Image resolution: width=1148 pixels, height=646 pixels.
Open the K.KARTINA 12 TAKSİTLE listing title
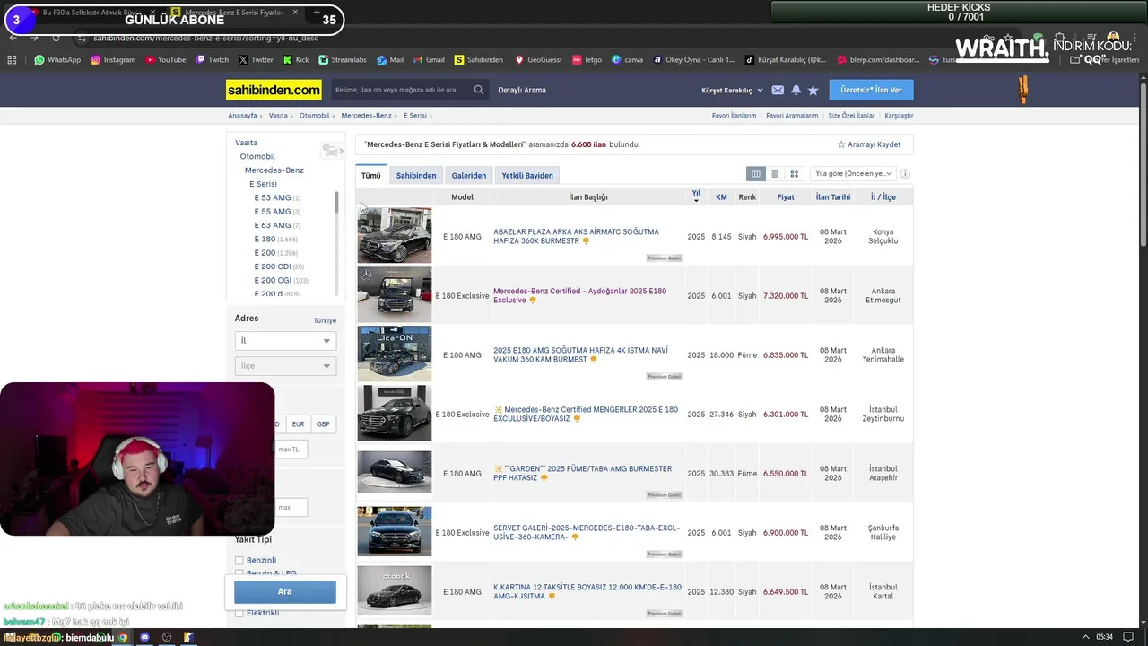587,591
